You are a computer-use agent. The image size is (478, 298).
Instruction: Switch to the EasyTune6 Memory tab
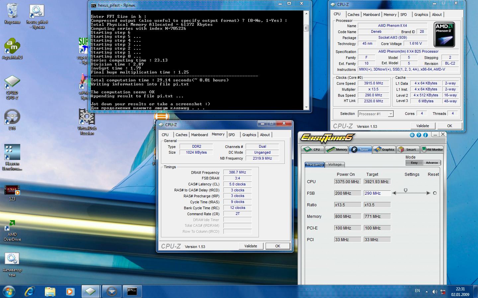(337, 149)
